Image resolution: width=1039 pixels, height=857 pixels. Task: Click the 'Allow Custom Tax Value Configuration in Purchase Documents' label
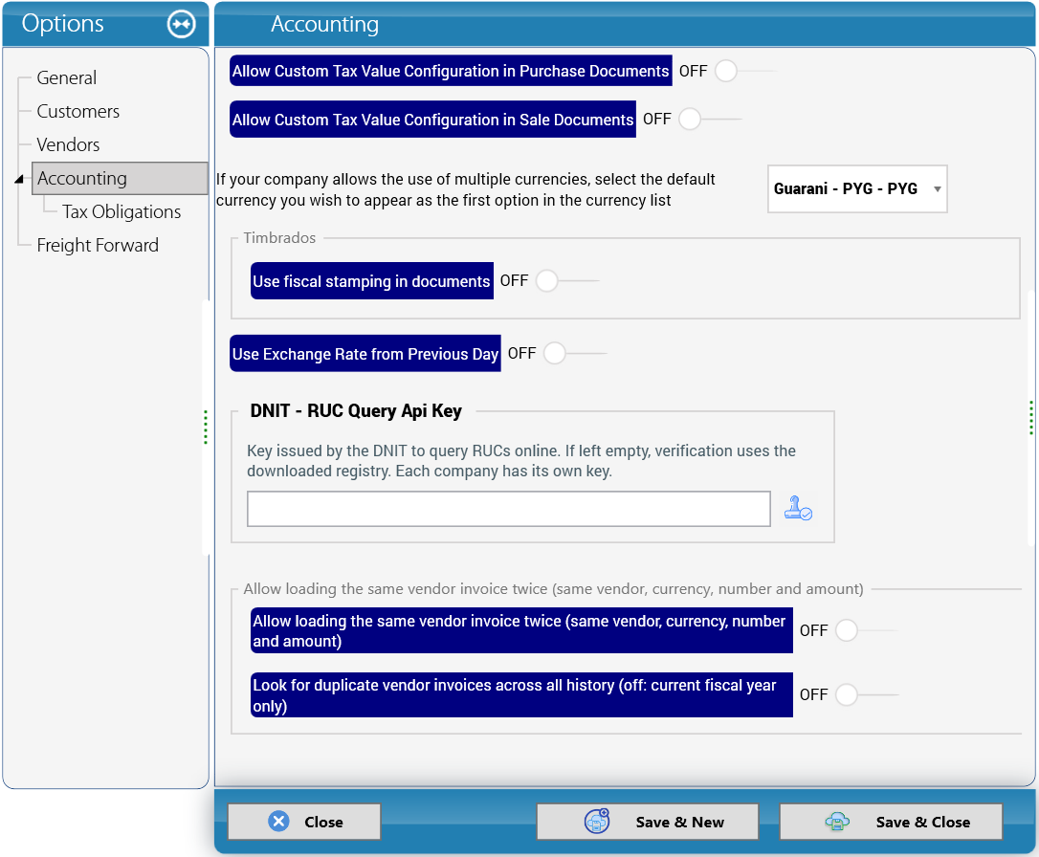451,71
